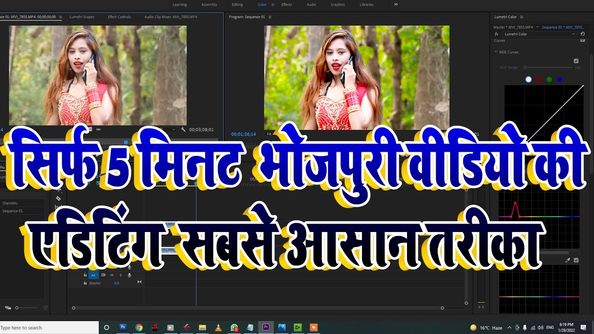Open the Lumetri Scopes tab
594x334 pixels.
tap(82, 17)
